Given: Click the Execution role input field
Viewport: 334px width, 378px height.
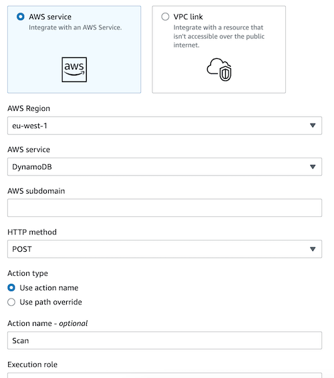Looking at the screenshot, I should pos(164,375).
